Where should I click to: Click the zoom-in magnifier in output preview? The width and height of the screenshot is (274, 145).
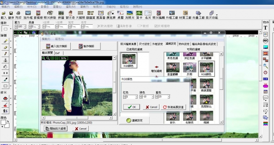click(x=43, y=58)
